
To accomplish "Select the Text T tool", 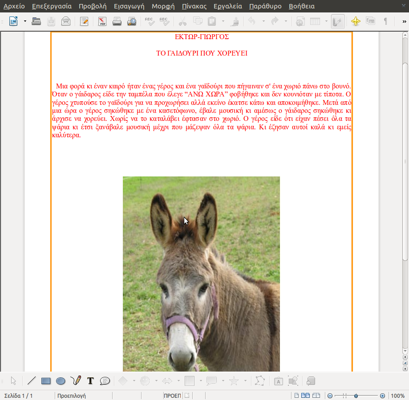I will (90, 381).
